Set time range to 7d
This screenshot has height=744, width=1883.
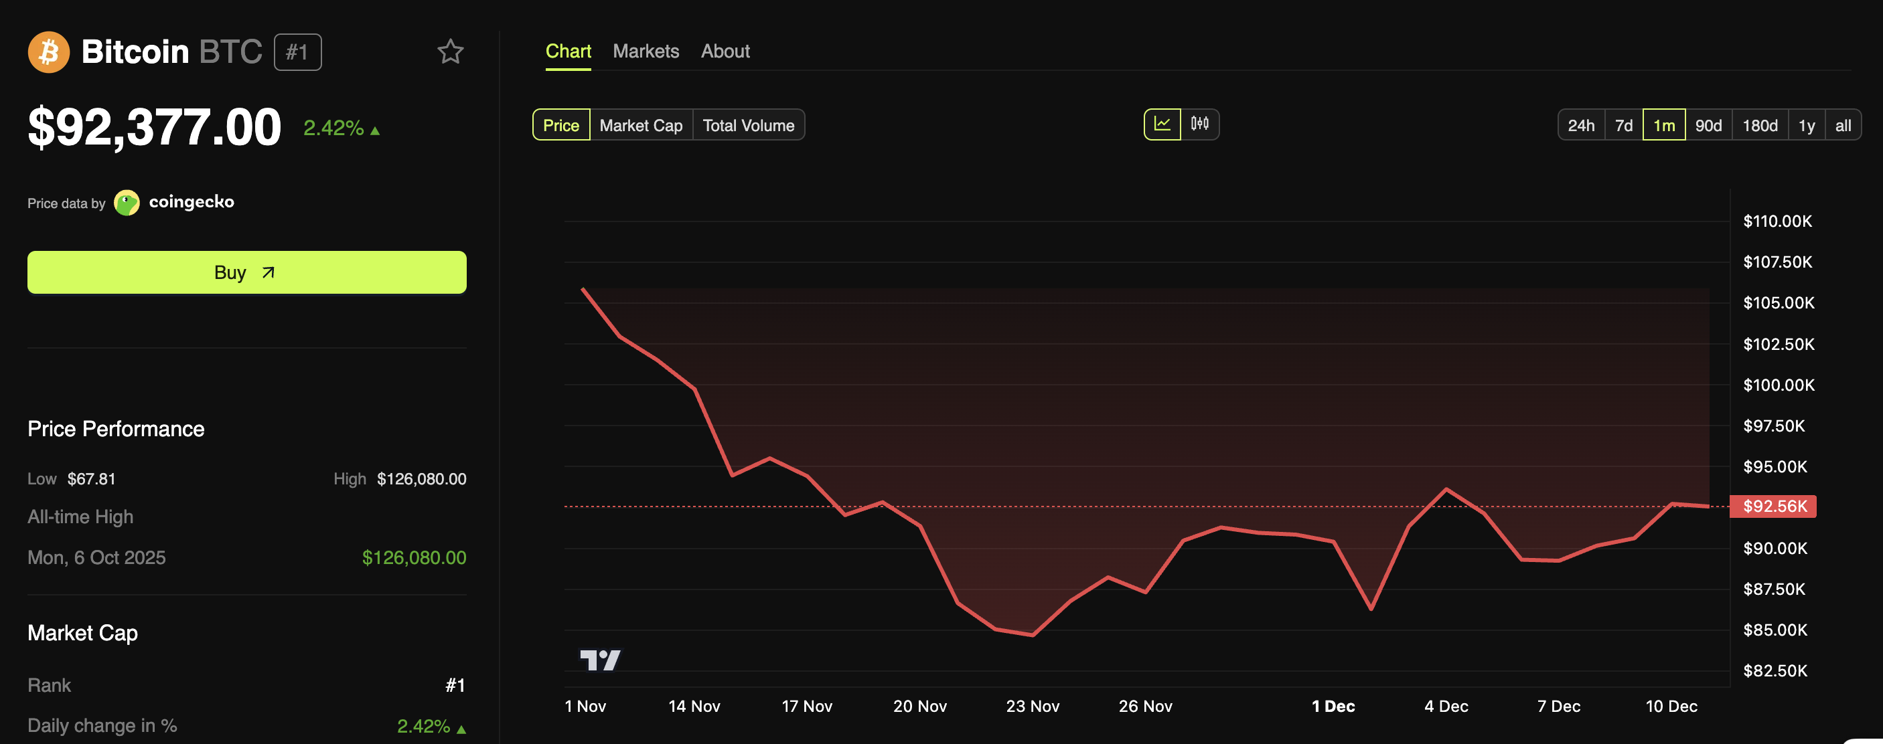(1623, 125)
